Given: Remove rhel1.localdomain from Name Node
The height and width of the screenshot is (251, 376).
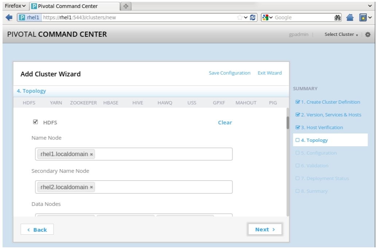Looking at the screenshot, I should (91, 155).
